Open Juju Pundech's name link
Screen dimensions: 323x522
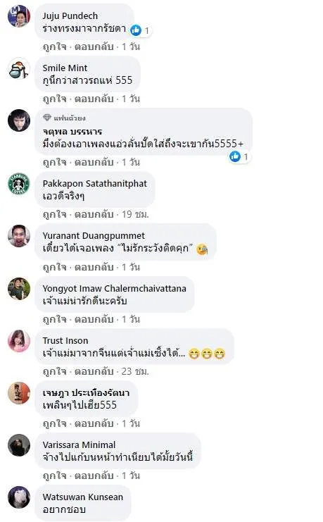[70, 15]
